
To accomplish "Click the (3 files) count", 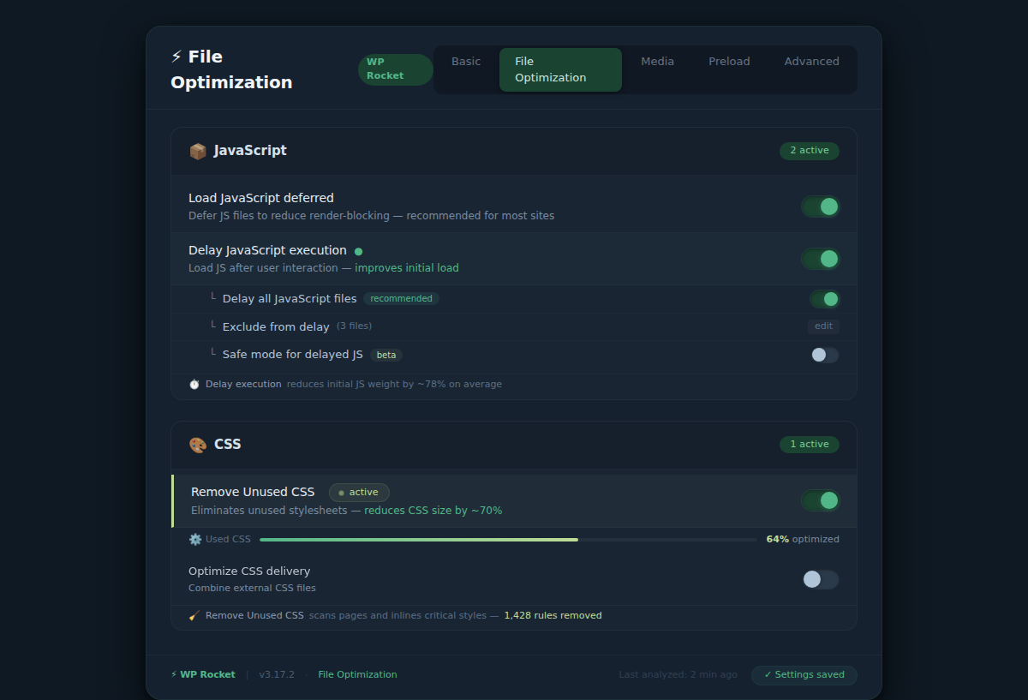I will [x=354, y=326].
